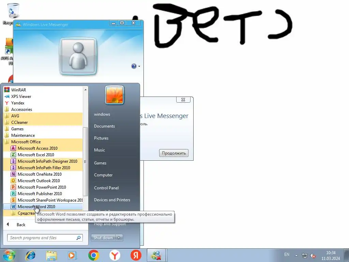Click the Messenger help question mark icon
This screenshot has height=262, width=349.
134,66
